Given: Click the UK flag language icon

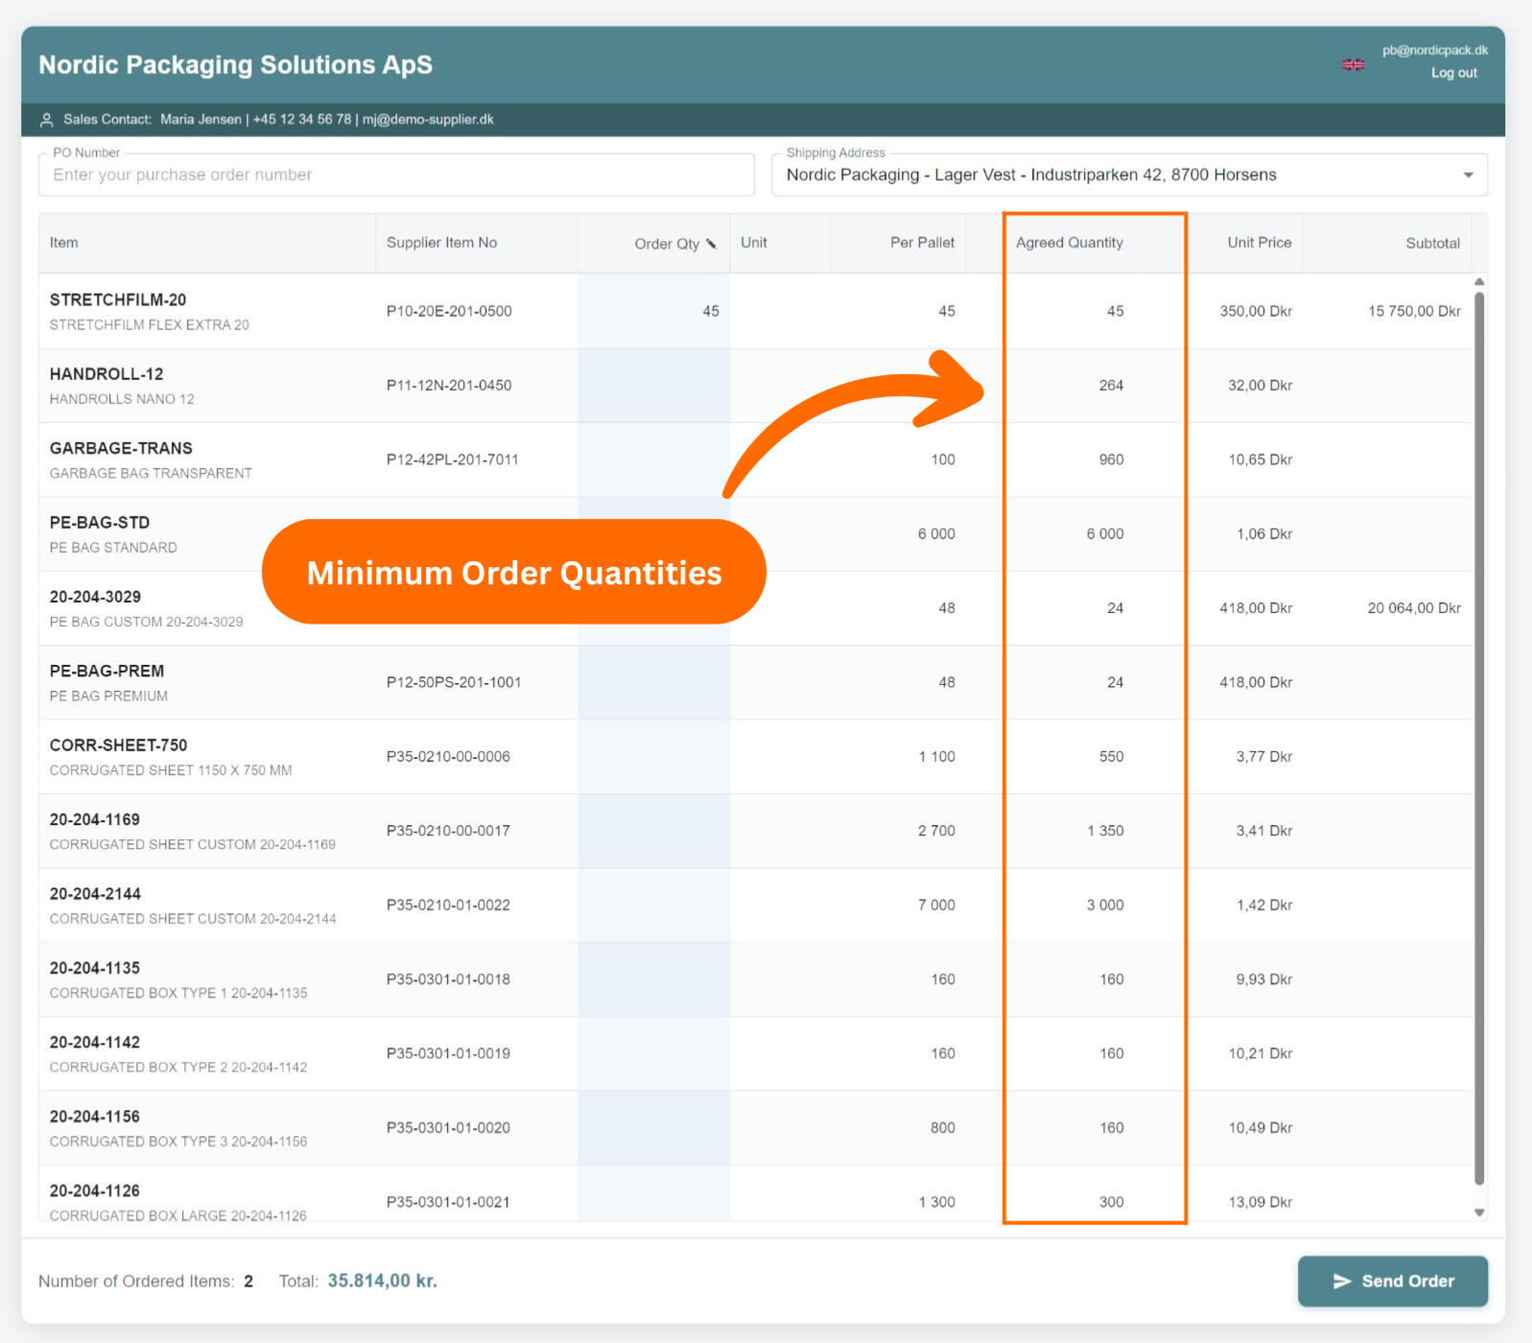Looking at the screenshot, I should point(1353,64).
